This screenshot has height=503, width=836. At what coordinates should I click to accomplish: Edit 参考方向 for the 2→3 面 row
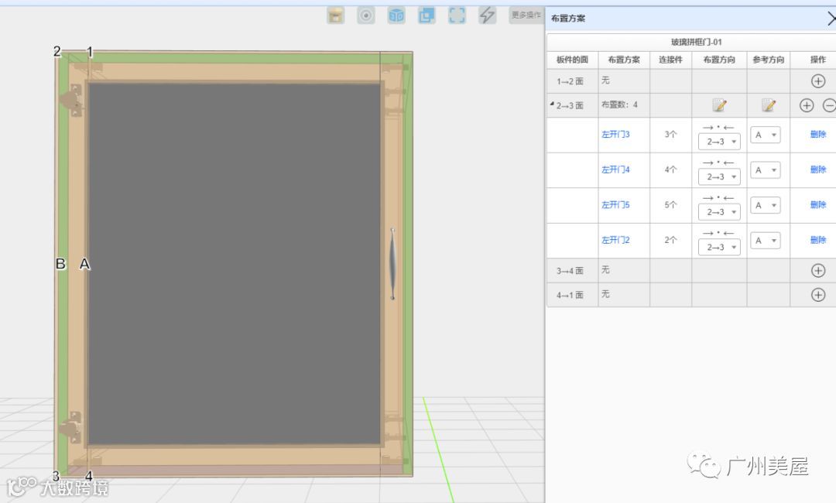tap(769, 105)
